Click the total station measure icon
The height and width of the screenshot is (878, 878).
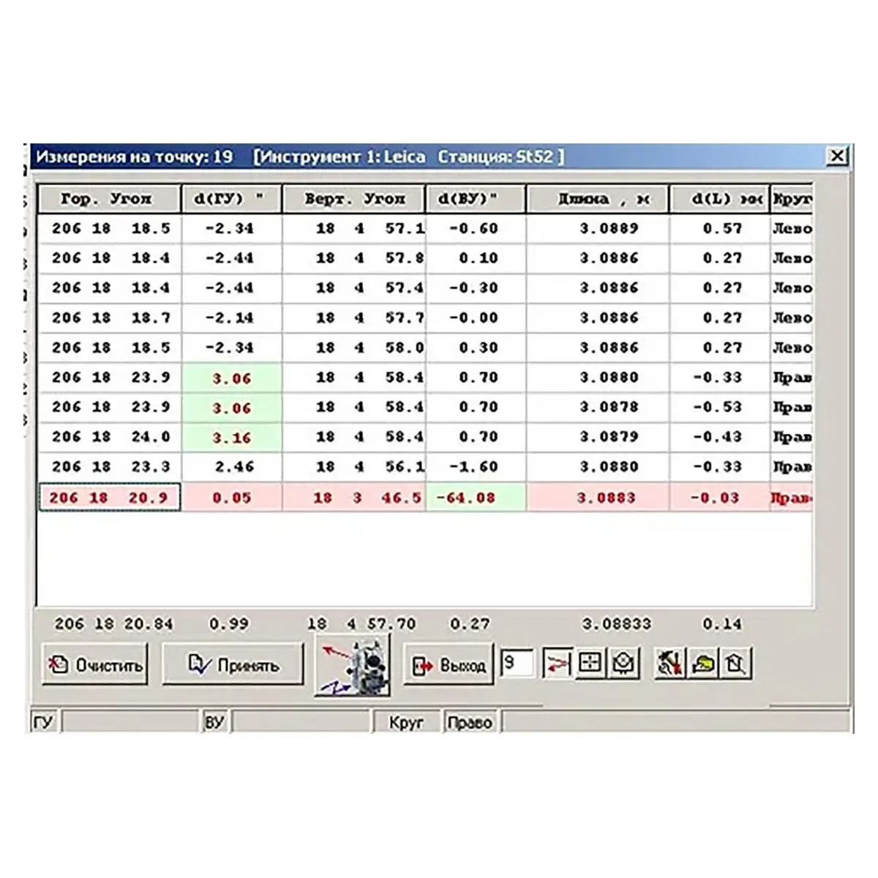(x=353, y=665)
